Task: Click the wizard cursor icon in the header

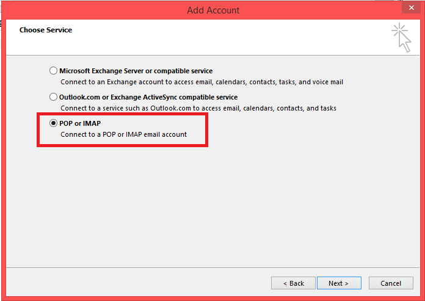Action: [x=401, y=37]
